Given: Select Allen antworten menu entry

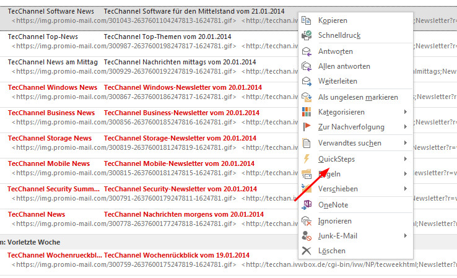Looking at the screenshot, I should 355,66.
